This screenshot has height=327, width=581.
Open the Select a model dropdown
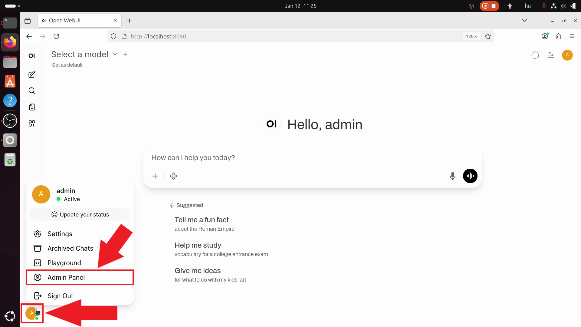[x=84, y=54]
